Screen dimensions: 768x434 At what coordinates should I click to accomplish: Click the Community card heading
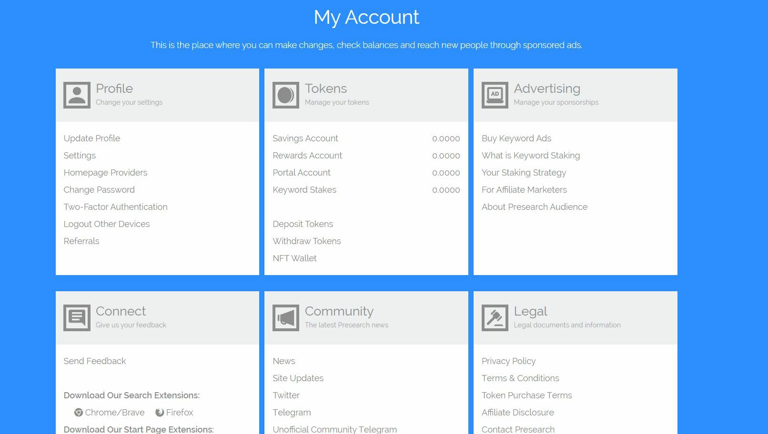click(339, 312)
